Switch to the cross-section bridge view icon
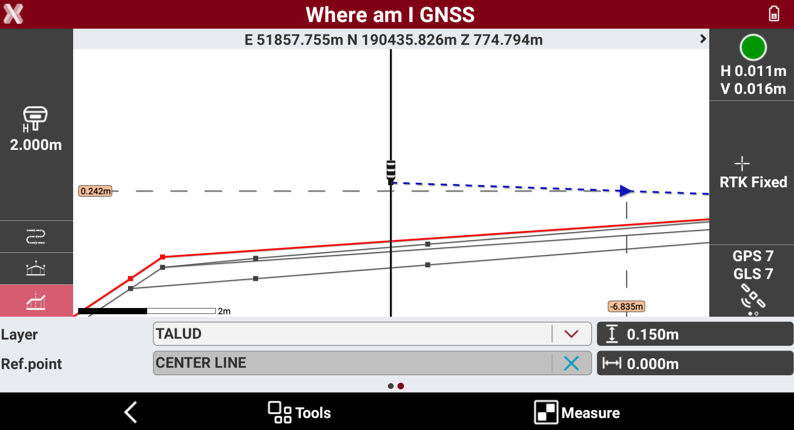This screenshot has height=430, width=794. click(36, 269)
